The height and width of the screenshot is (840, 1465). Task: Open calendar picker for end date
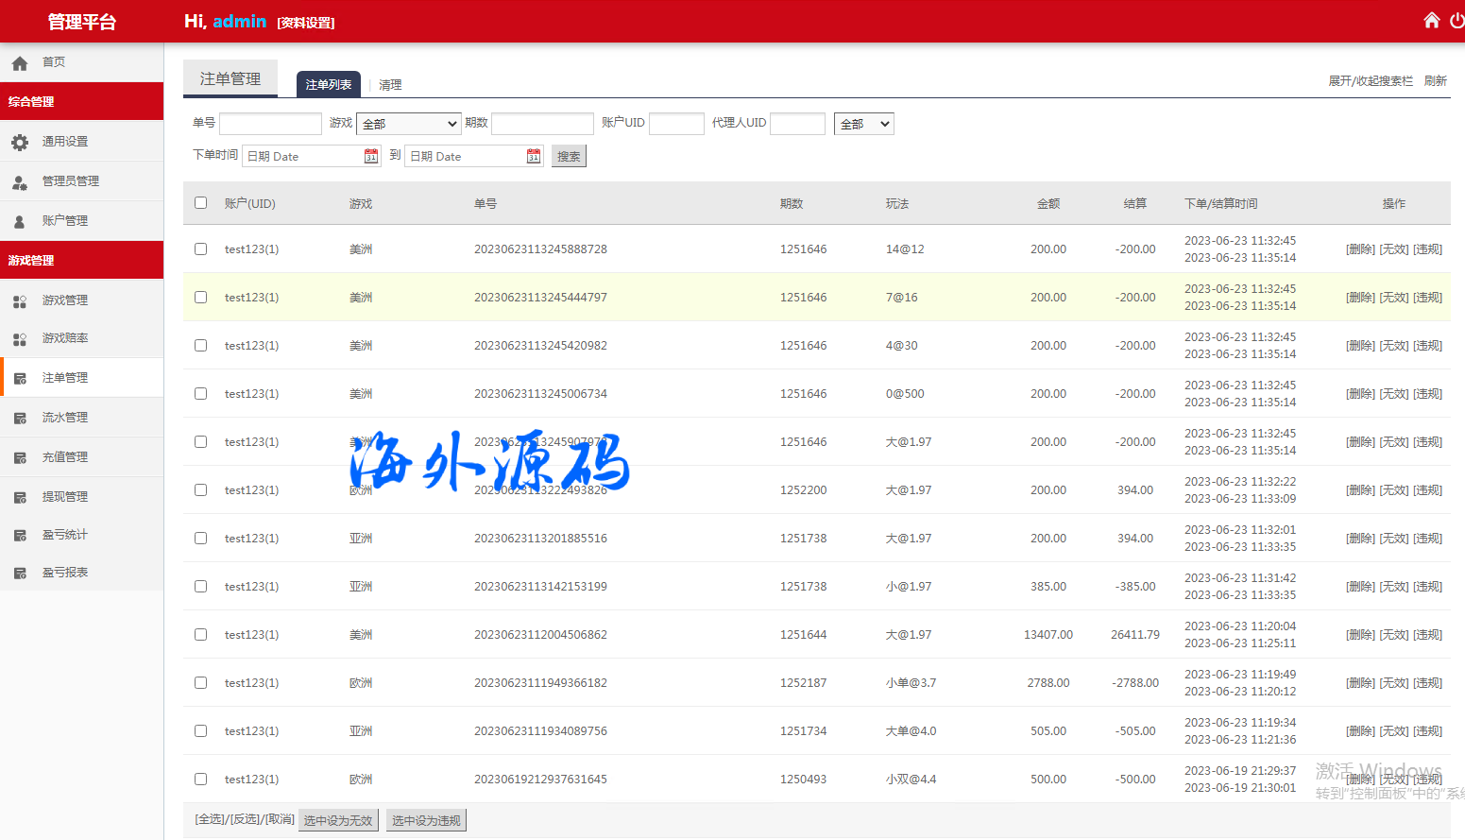[534, 156]
